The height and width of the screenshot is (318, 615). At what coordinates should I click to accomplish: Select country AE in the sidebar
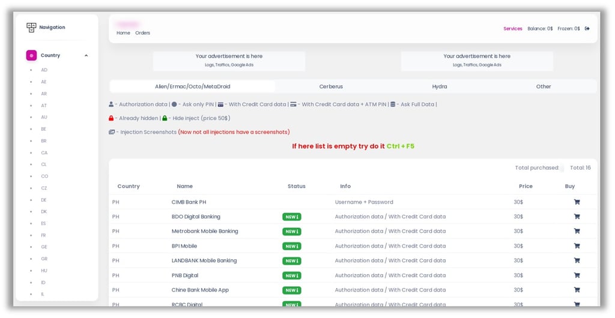point(43,82)
